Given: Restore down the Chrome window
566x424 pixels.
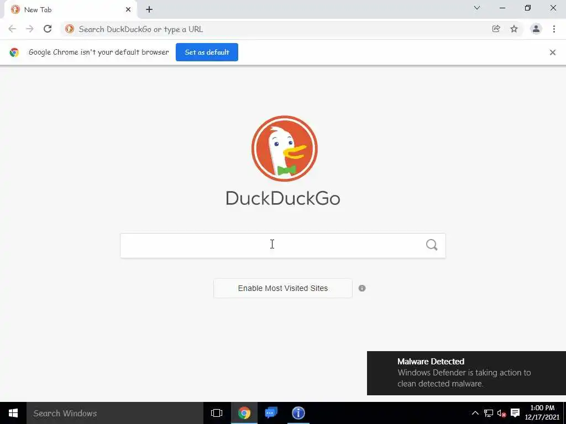Looking at the screenshot, I should 528,8.
